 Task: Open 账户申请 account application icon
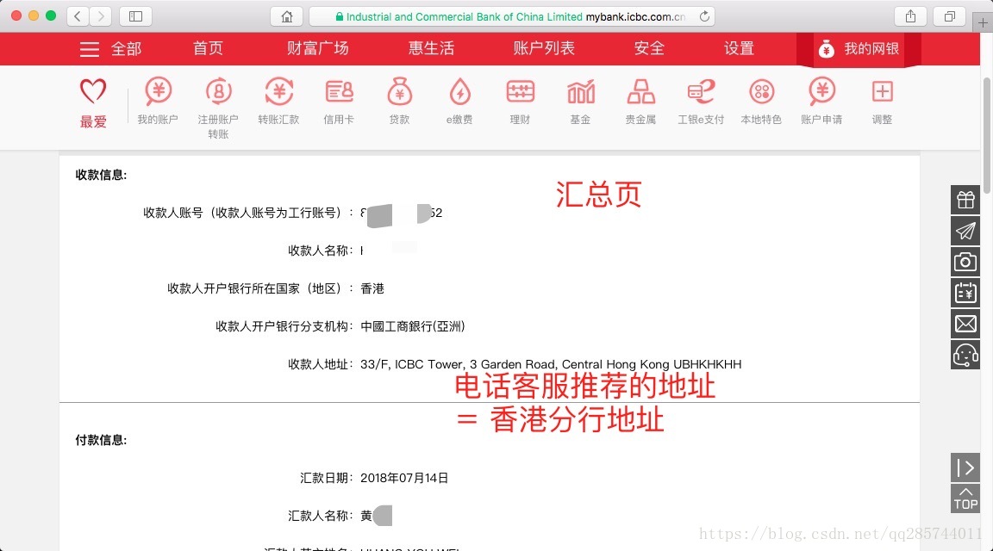tap(822, 92)
